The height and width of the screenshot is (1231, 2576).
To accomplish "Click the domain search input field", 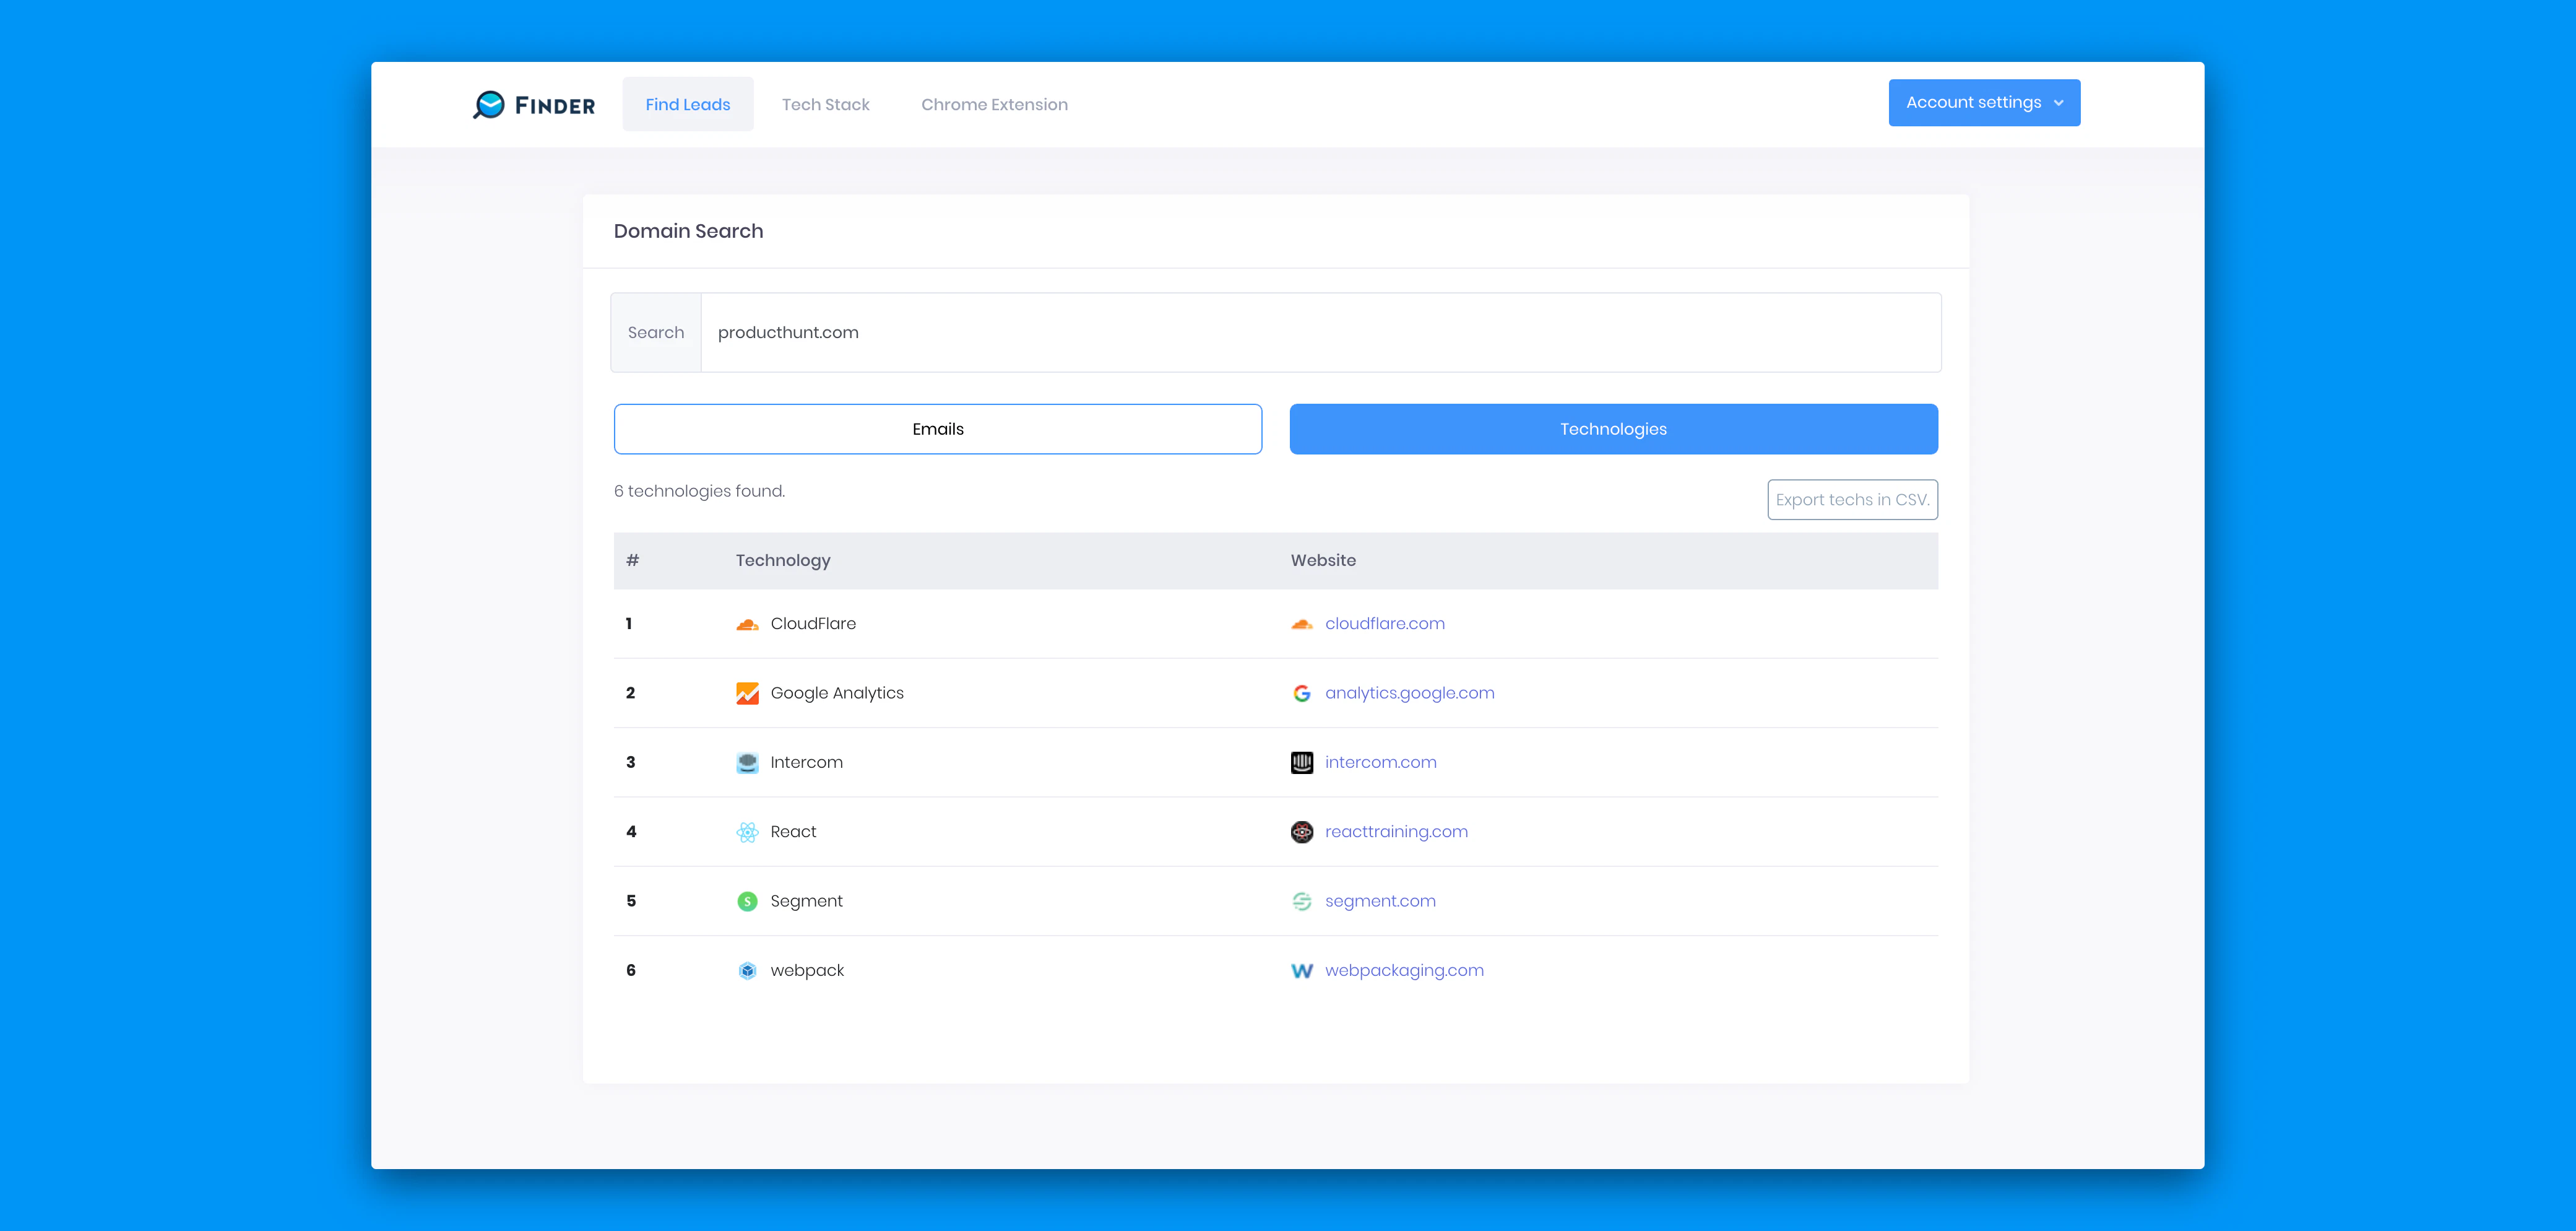I will (1320, 333).
